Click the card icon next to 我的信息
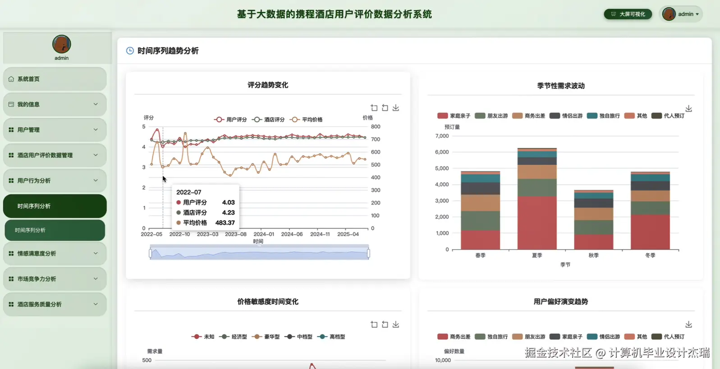720x369 pixels. point(11,104)
